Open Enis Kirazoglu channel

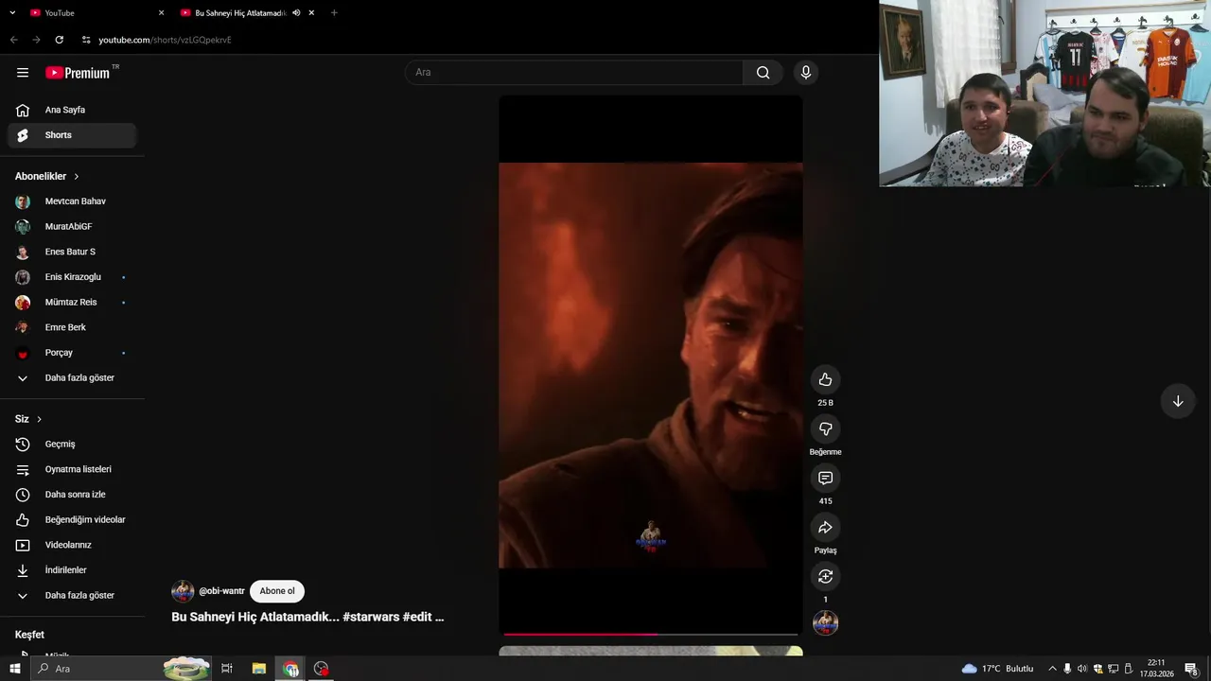(72, 277)
